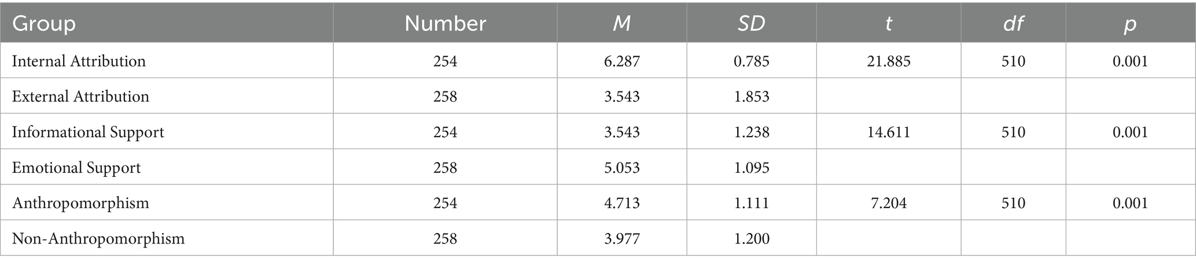The image size is (1196, 266).
Task: Select the t value 7.204
Action: coord(889,203)
